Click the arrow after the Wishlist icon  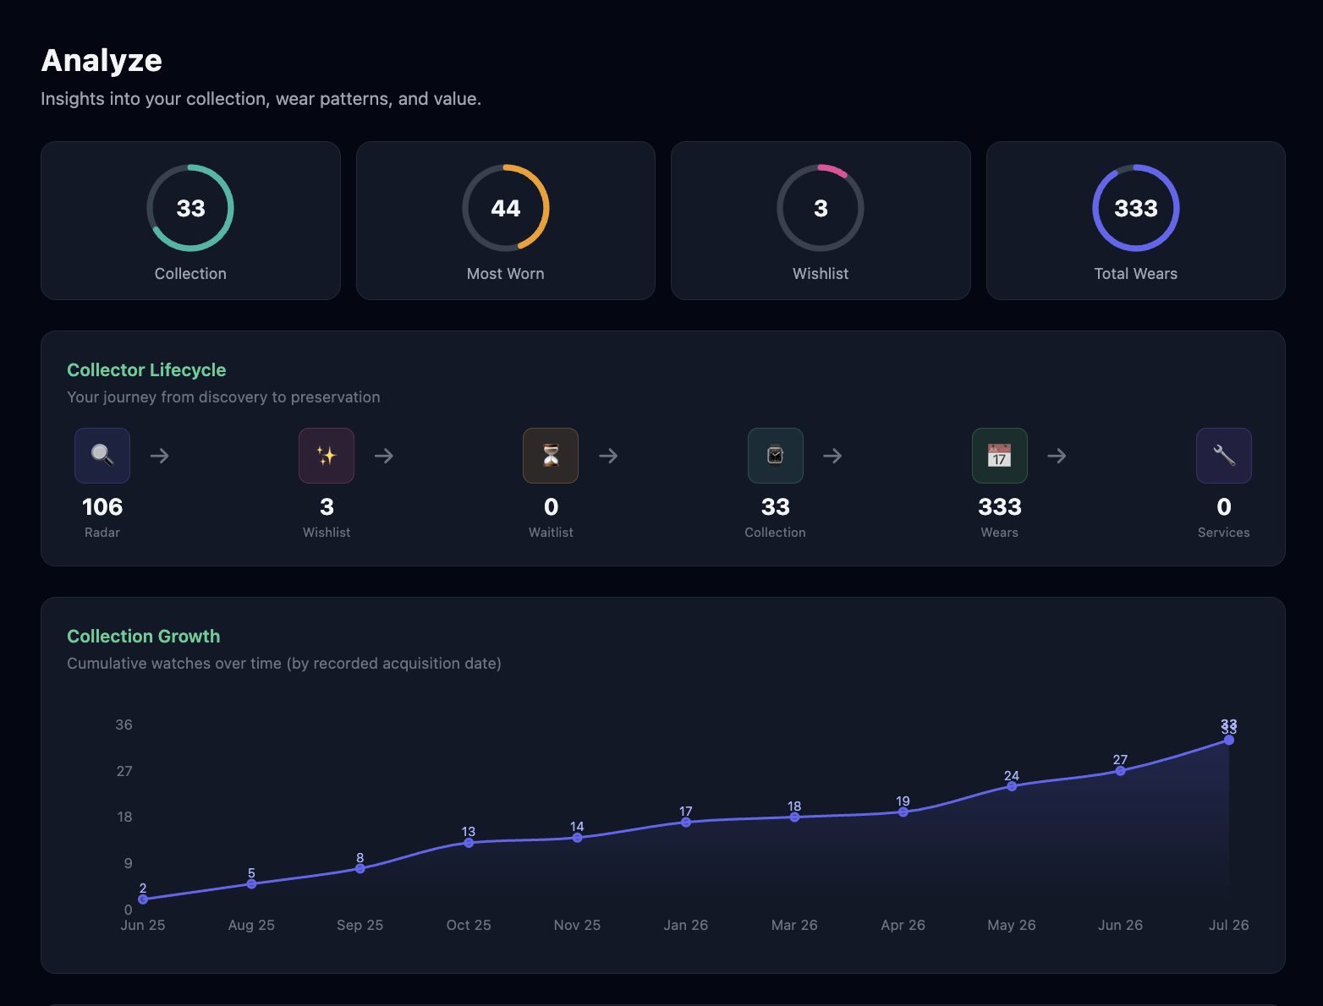click(384, 456)
